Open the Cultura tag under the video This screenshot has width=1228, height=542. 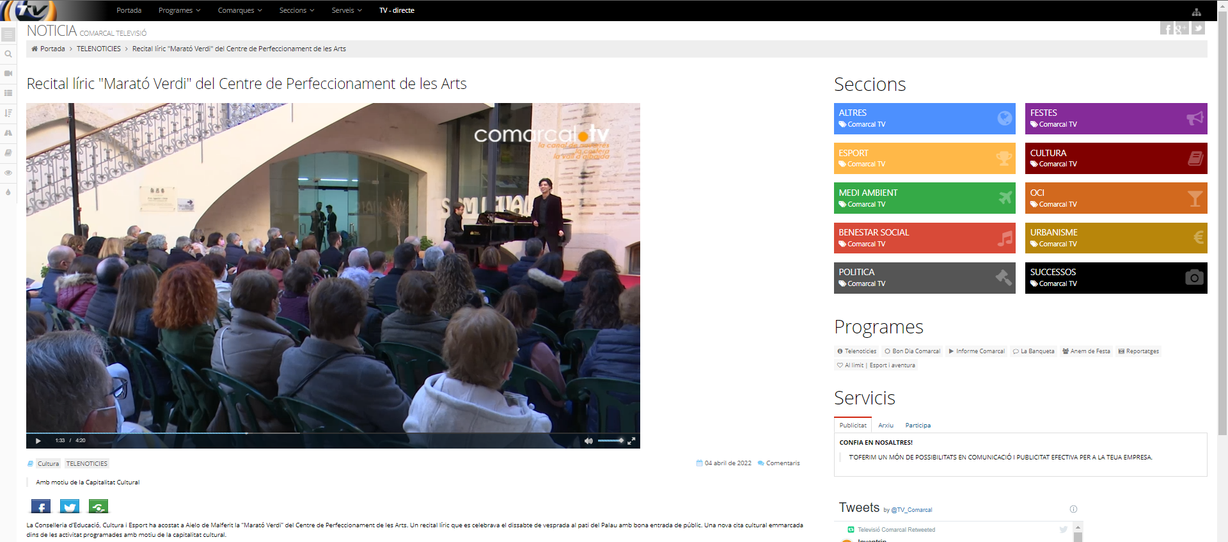coord(48,463)
